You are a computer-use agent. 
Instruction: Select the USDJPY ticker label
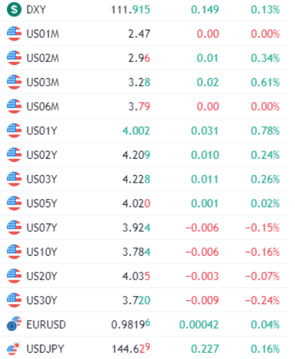[45, 349]
